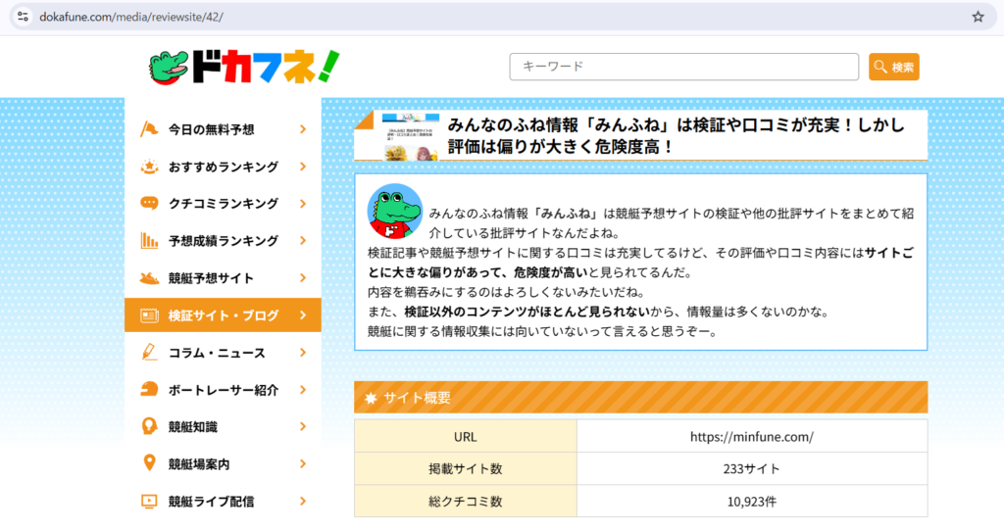Viewport: 1004px width, 531px height.
Task: Expand the ボートレーサー紹介 chevron arrow
Action: point(303,390)
